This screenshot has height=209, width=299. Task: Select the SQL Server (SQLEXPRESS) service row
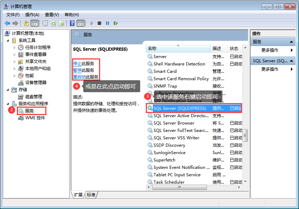(194, 108)
